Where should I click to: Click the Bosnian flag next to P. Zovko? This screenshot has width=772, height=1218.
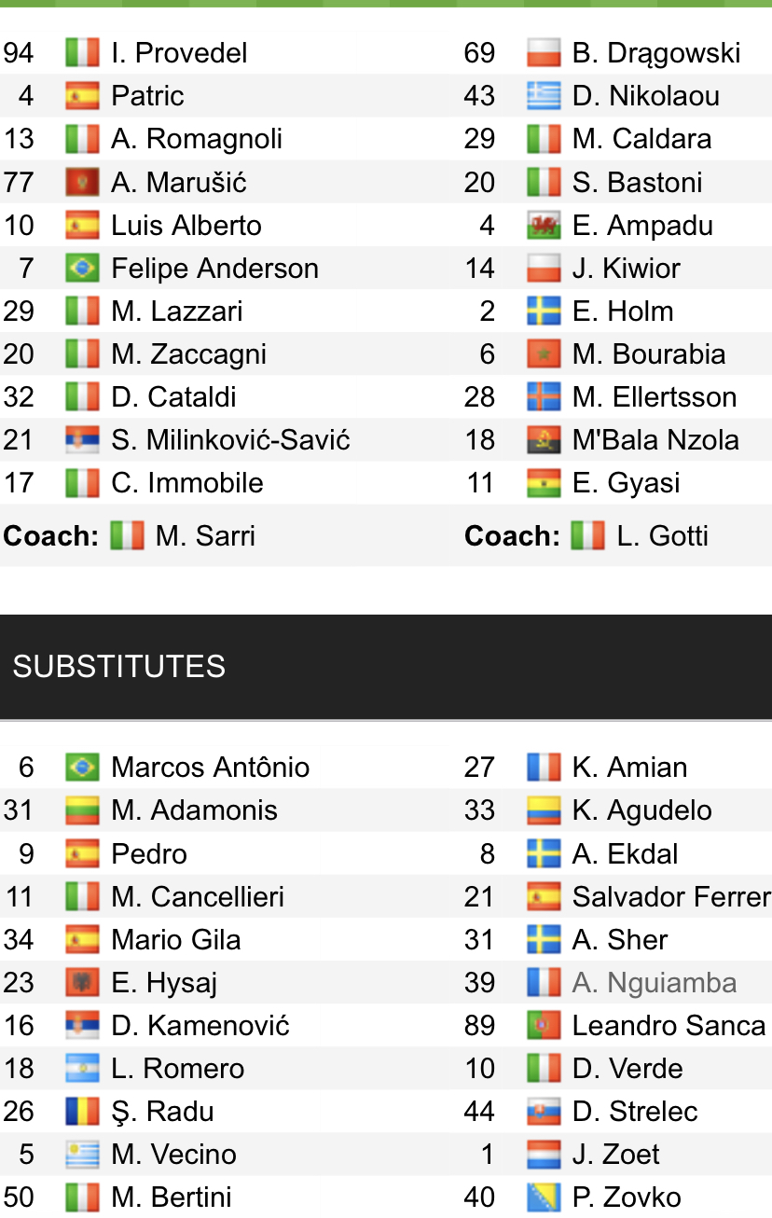click(544, 1197)
